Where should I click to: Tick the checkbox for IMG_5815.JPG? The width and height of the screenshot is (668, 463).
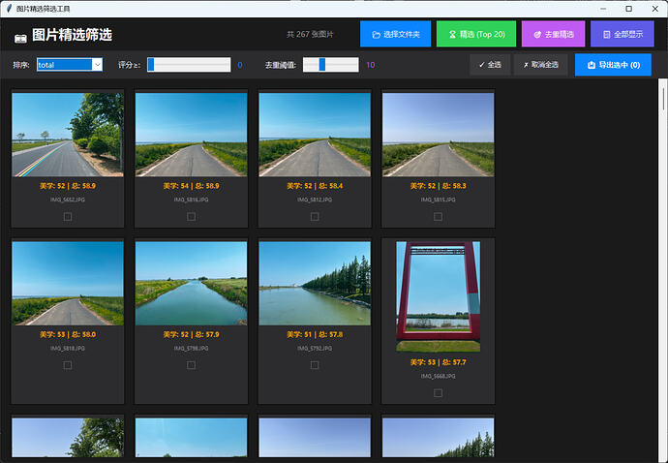tap(438, 217)
